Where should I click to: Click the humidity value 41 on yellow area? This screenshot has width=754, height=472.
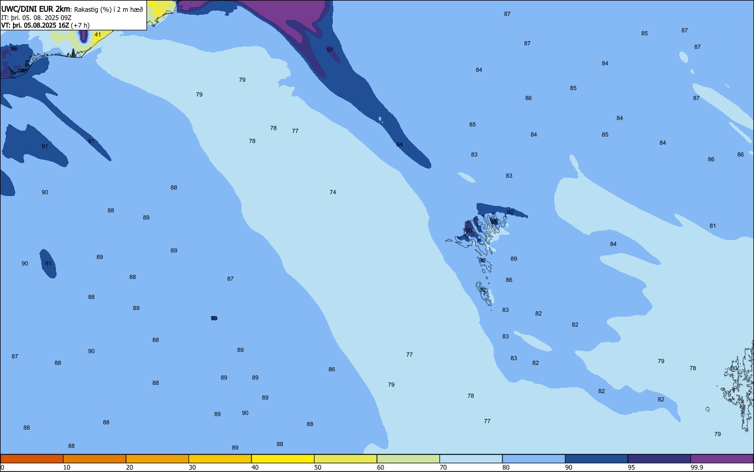click(x=98, y=35)
